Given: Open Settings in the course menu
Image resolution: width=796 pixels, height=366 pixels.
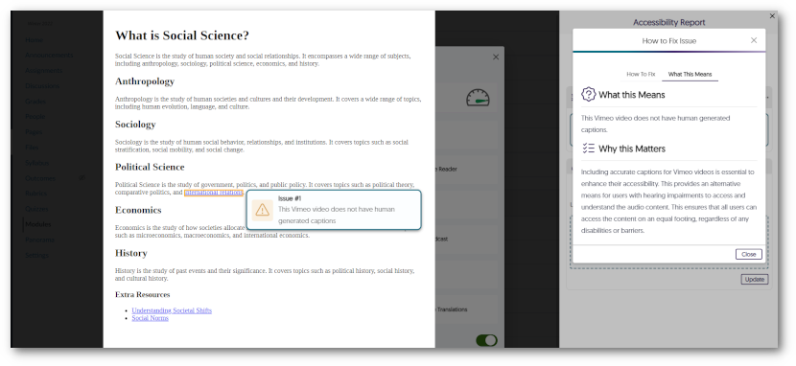Looking at the screenshot, I should pos(37,255).
